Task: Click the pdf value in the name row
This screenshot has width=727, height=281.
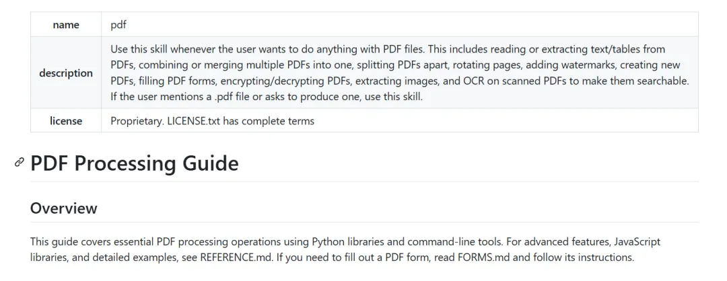Action: point(118,25)
